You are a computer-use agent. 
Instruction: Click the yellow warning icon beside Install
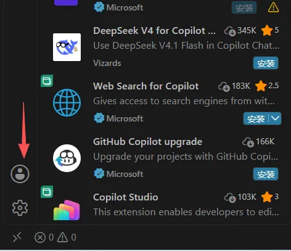tap(274, 7)
